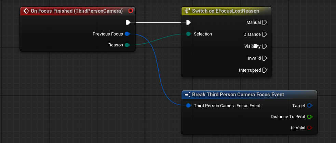336x143 pixels.
Task: Click the switch icon in Switch node header
Action: pyautogui.click(x=187, y=11)
